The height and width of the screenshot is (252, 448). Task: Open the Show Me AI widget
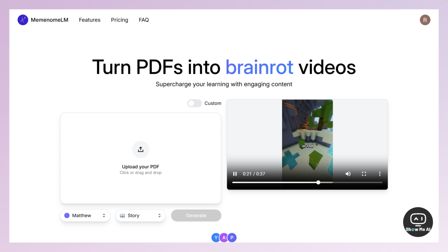(x=418, y=222)
